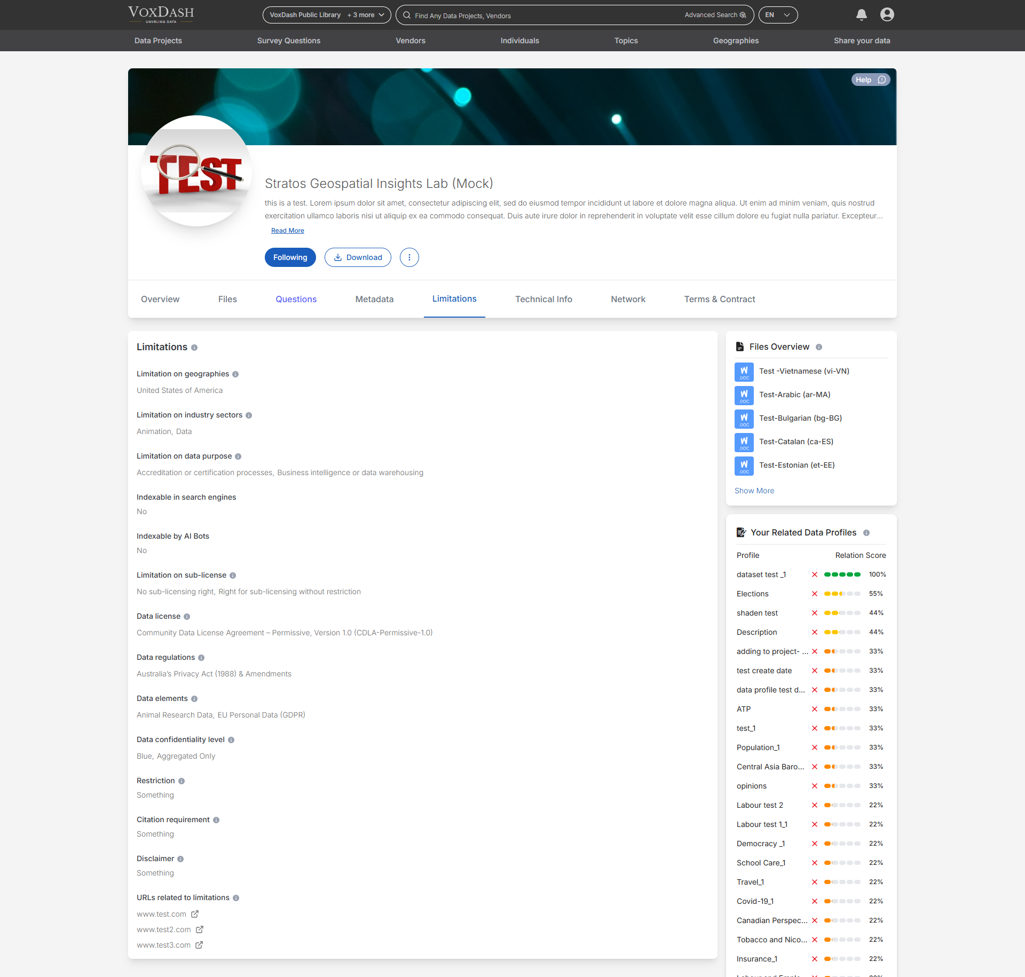Click the external link icon beside www.test2.com
This screenshot has width=1025, height=977.
[x=200, y=929]
